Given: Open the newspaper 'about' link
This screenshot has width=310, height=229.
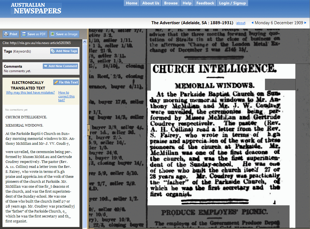Looking at the screenshot, I should 241,23.
